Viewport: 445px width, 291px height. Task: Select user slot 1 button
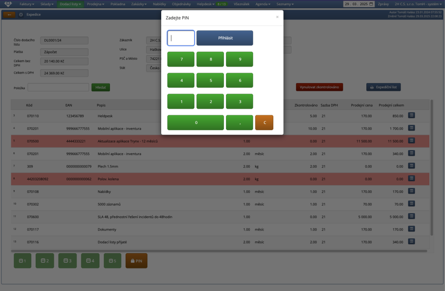click(x=23, y=261)
